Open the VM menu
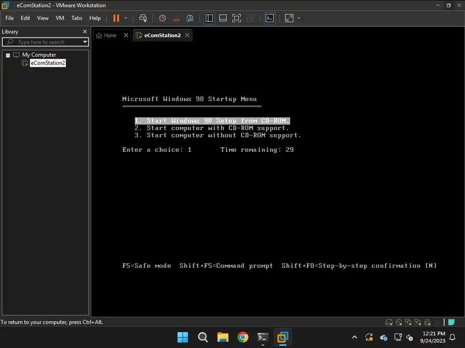The width and height of the screenshot is (465, 348). (x=60, y=18)
